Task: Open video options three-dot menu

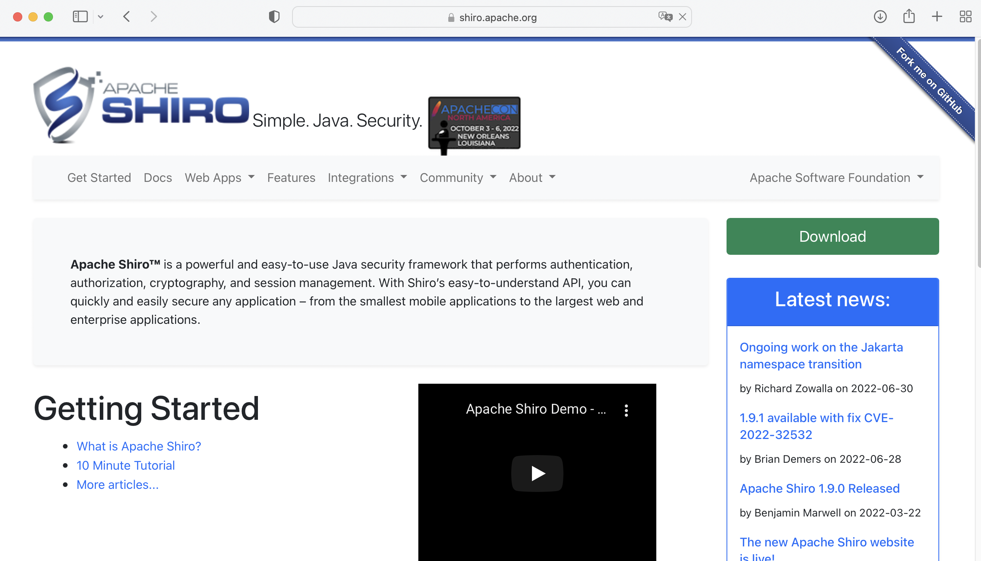Action: pos(626,410)
